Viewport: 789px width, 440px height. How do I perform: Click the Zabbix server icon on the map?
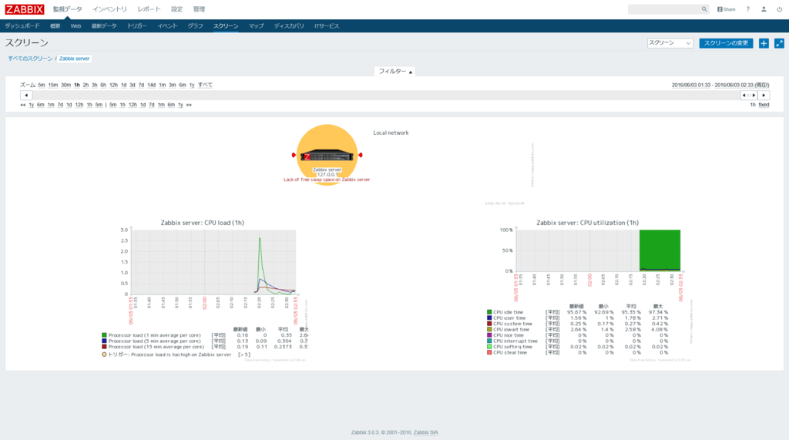[x=327, y=156]
